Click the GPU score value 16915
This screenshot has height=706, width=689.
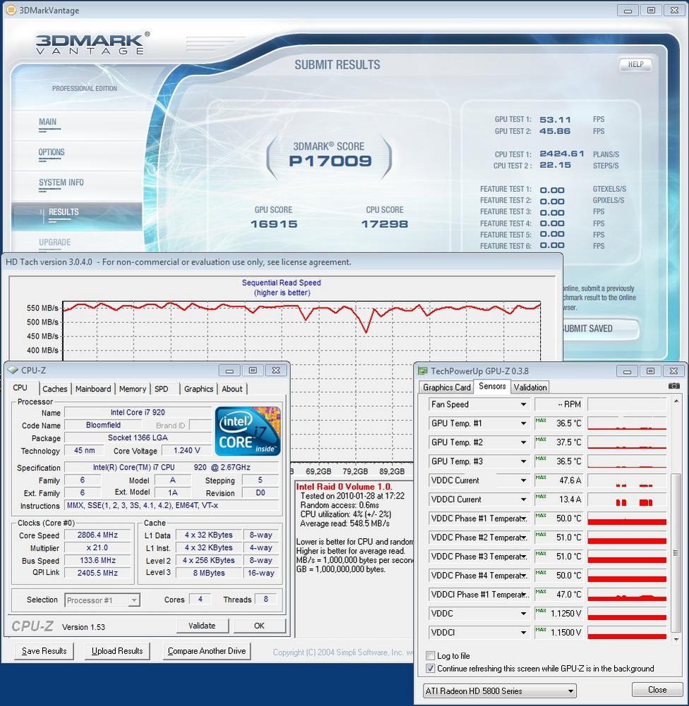[x=274, y=224]
